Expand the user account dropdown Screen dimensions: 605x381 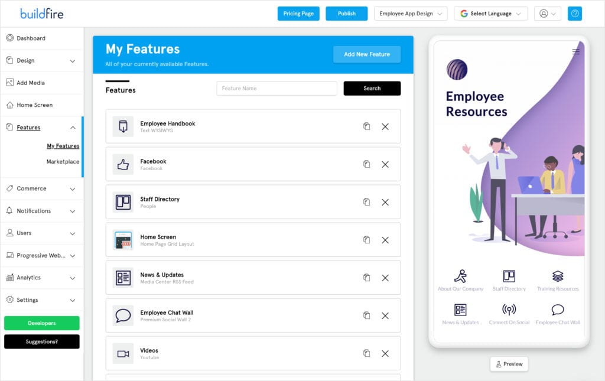(548, 14)
